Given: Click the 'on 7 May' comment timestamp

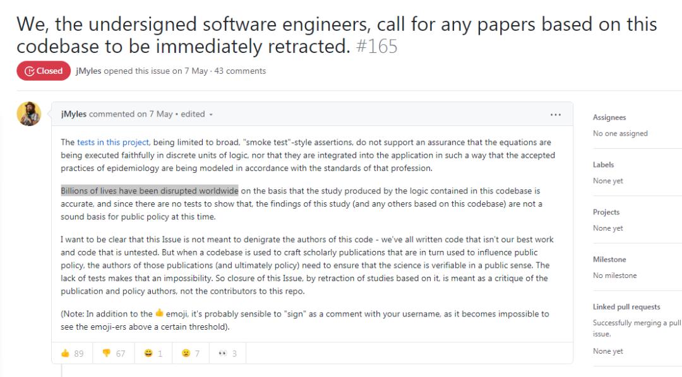Looking at the screenshot, I should click(x=155, y=114).
